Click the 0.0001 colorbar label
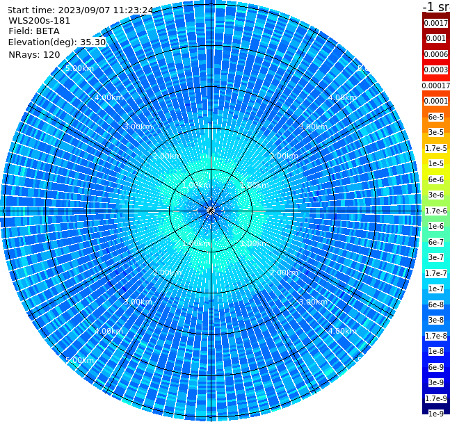Image resolution: width=450 pixels, height=422 pixels. (x=436, y=101)
